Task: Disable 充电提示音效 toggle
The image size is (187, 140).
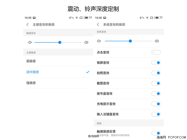Action: click(x=156, y=104)
